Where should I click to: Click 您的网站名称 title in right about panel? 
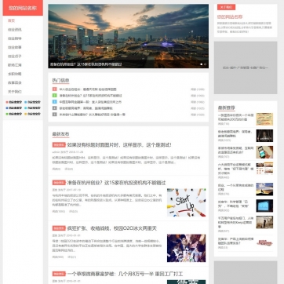[230, 16]
